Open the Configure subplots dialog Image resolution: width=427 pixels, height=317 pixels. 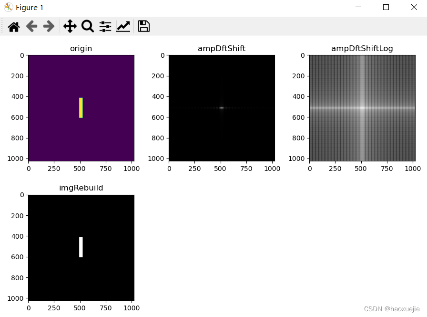pos(105,26)
